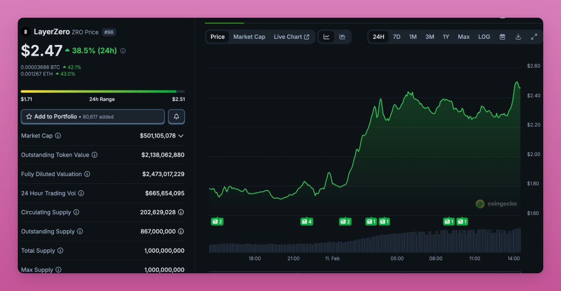Select the 7D time range
Image resolution: width=561 pixels, height=291 pixels.
pyautogui.click(x=396, y=37)
